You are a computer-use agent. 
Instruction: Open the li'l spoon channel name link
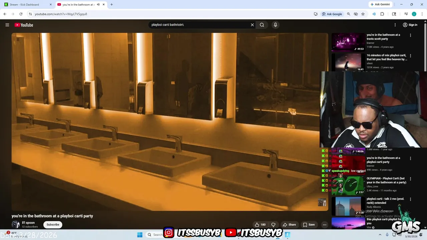[28, 223]
